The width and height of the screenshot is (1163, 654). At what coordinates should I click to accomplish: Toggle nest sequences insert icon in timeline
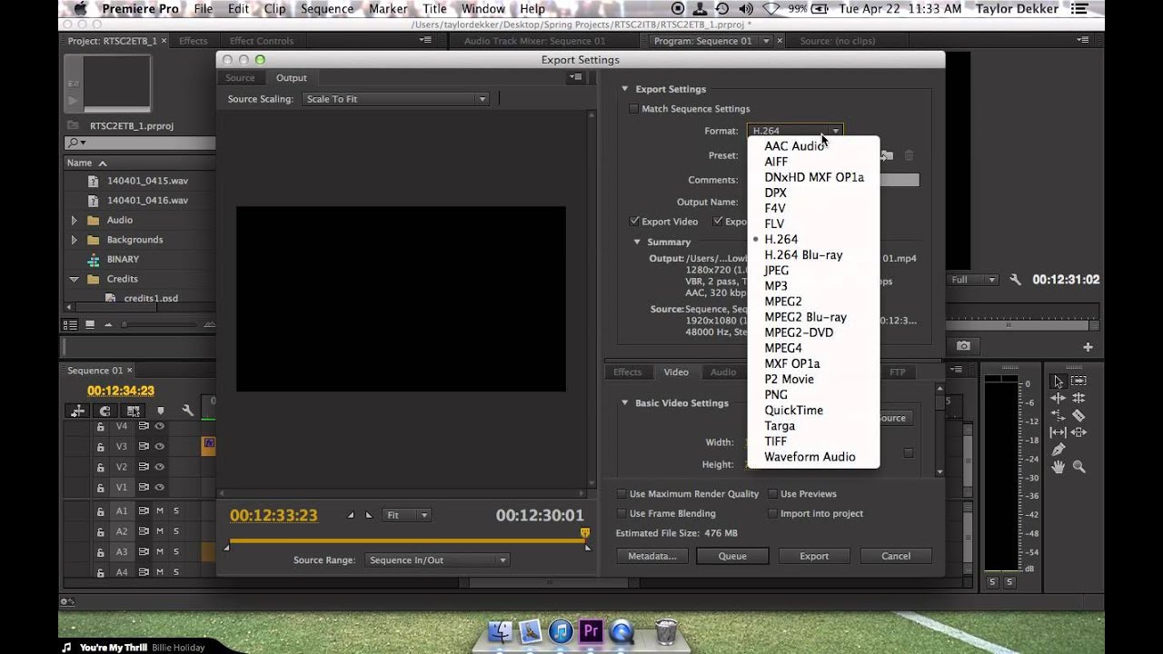(x=78, y=411)
